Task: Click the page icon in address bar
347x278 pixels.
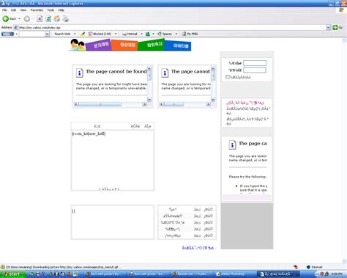Action: pyautogui.click(x=16, y=28)
